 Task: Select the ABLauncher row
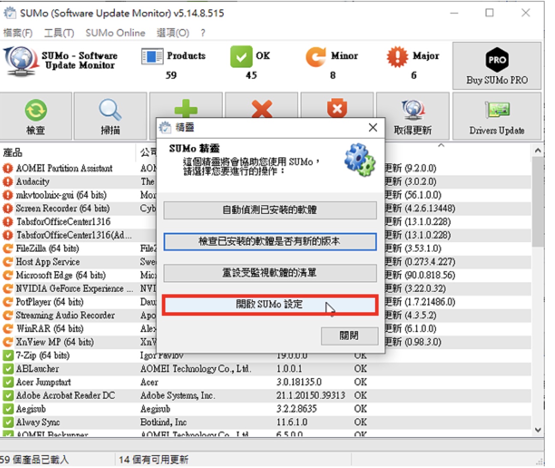click(x=266, y=369)
